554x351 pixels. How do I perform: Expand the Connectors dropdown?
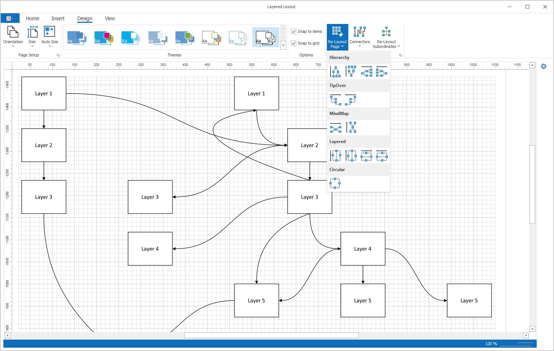(x=359, y=37)
